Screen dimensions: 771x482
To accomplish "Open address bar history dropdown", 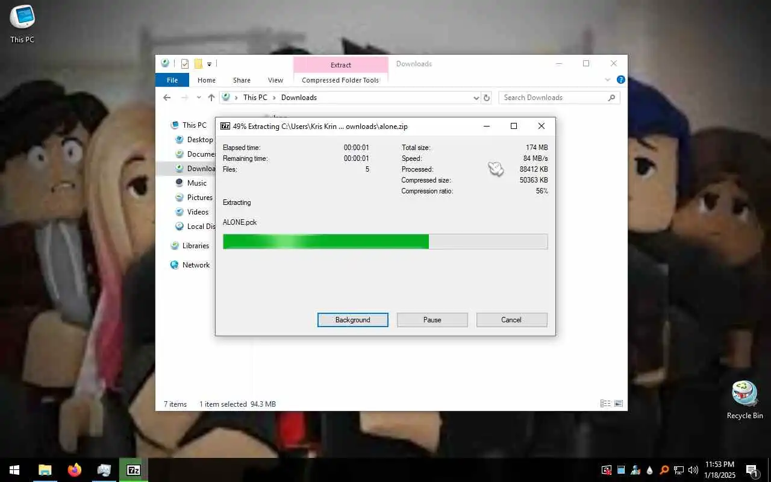I will pyautogui.click(x=476, y=98).
